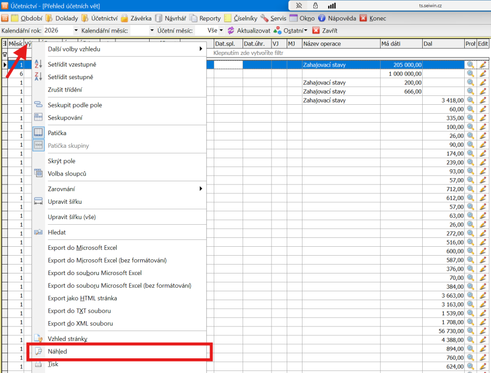
Task: Select Skrýt pole
Action: tap(119, 161)
